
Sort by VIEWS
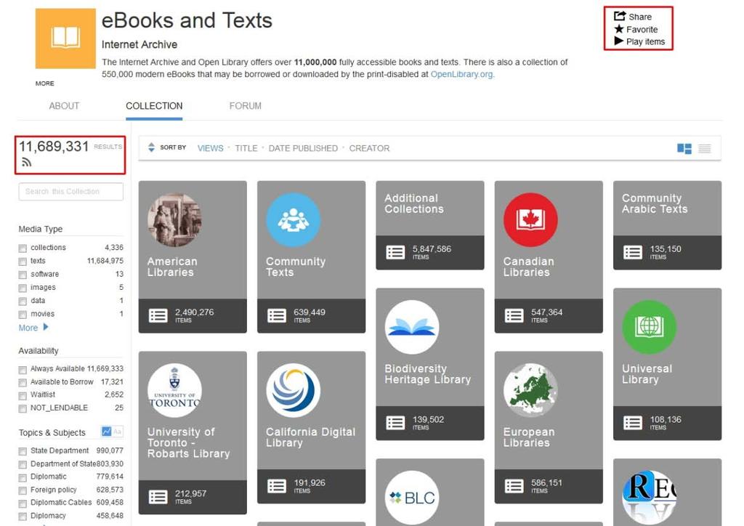coord(210,148)
